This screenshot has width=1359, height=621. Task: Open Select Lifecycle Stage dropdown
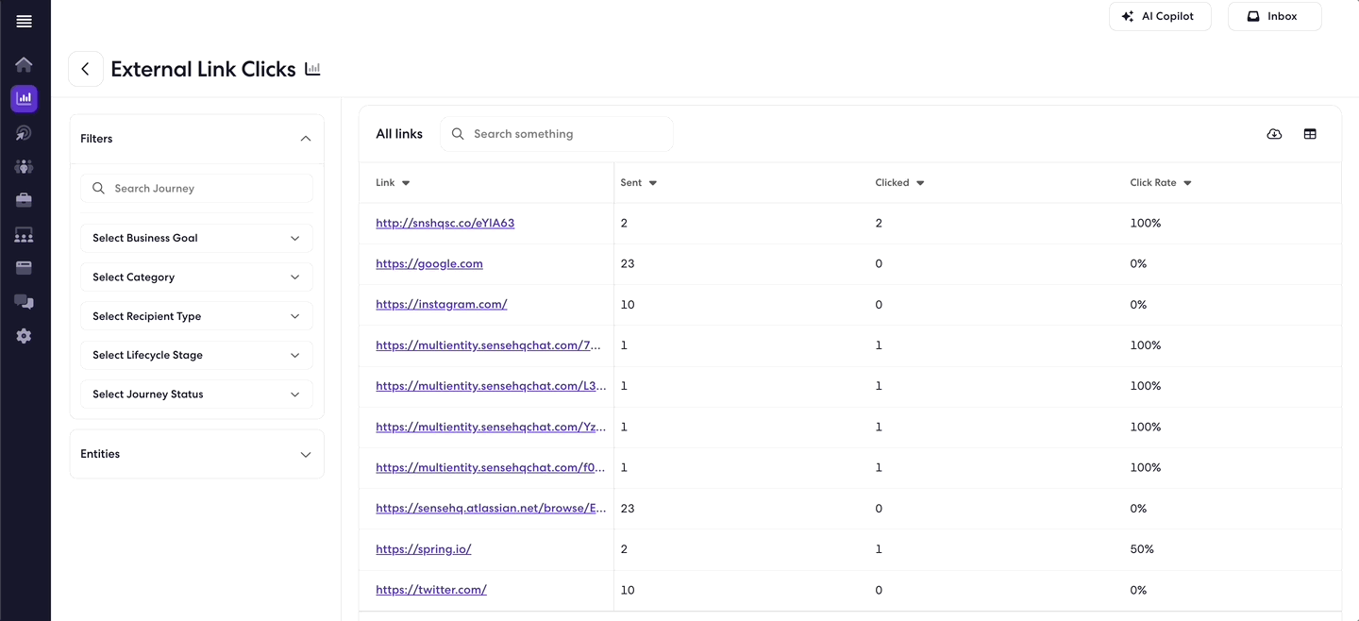(196, 355)
